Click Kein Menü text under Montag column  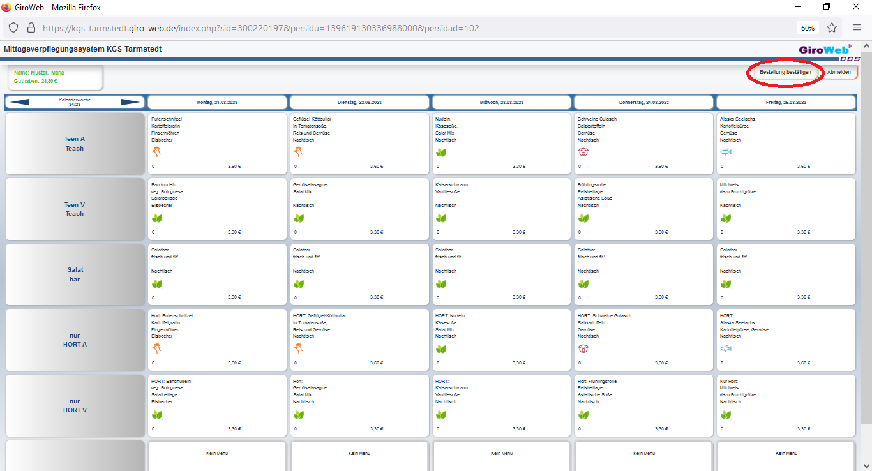pos(217,453)
